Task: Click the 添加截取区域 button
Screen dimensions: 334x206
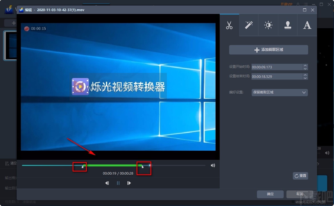Action: (x=268, y=50)
